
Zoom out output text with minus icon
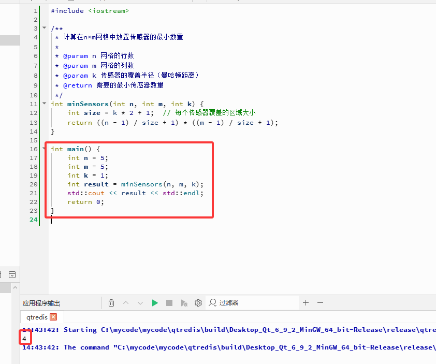(321, 302)
